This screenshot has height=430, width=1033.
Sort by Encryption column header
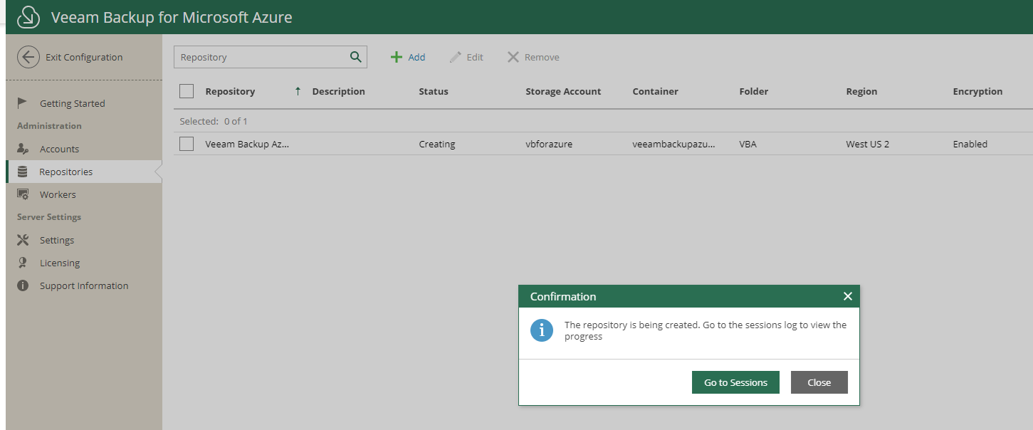pos(977,91)
